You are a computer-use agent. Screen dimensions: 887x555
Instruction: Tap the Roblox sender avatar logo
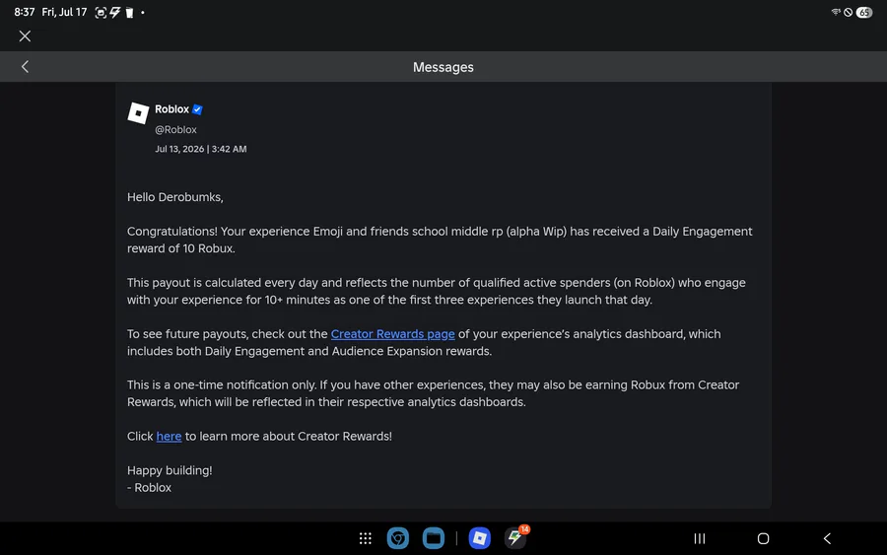(x=138, y=113)
